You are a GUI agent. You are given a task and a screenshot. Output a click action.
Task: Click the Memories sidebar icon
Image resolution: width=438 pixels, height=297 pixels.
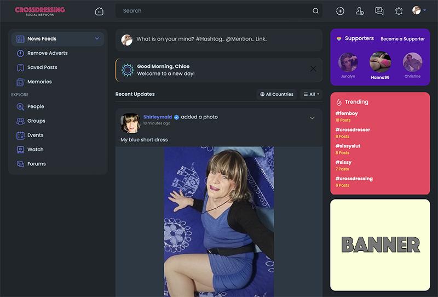(x=20, y=82)
